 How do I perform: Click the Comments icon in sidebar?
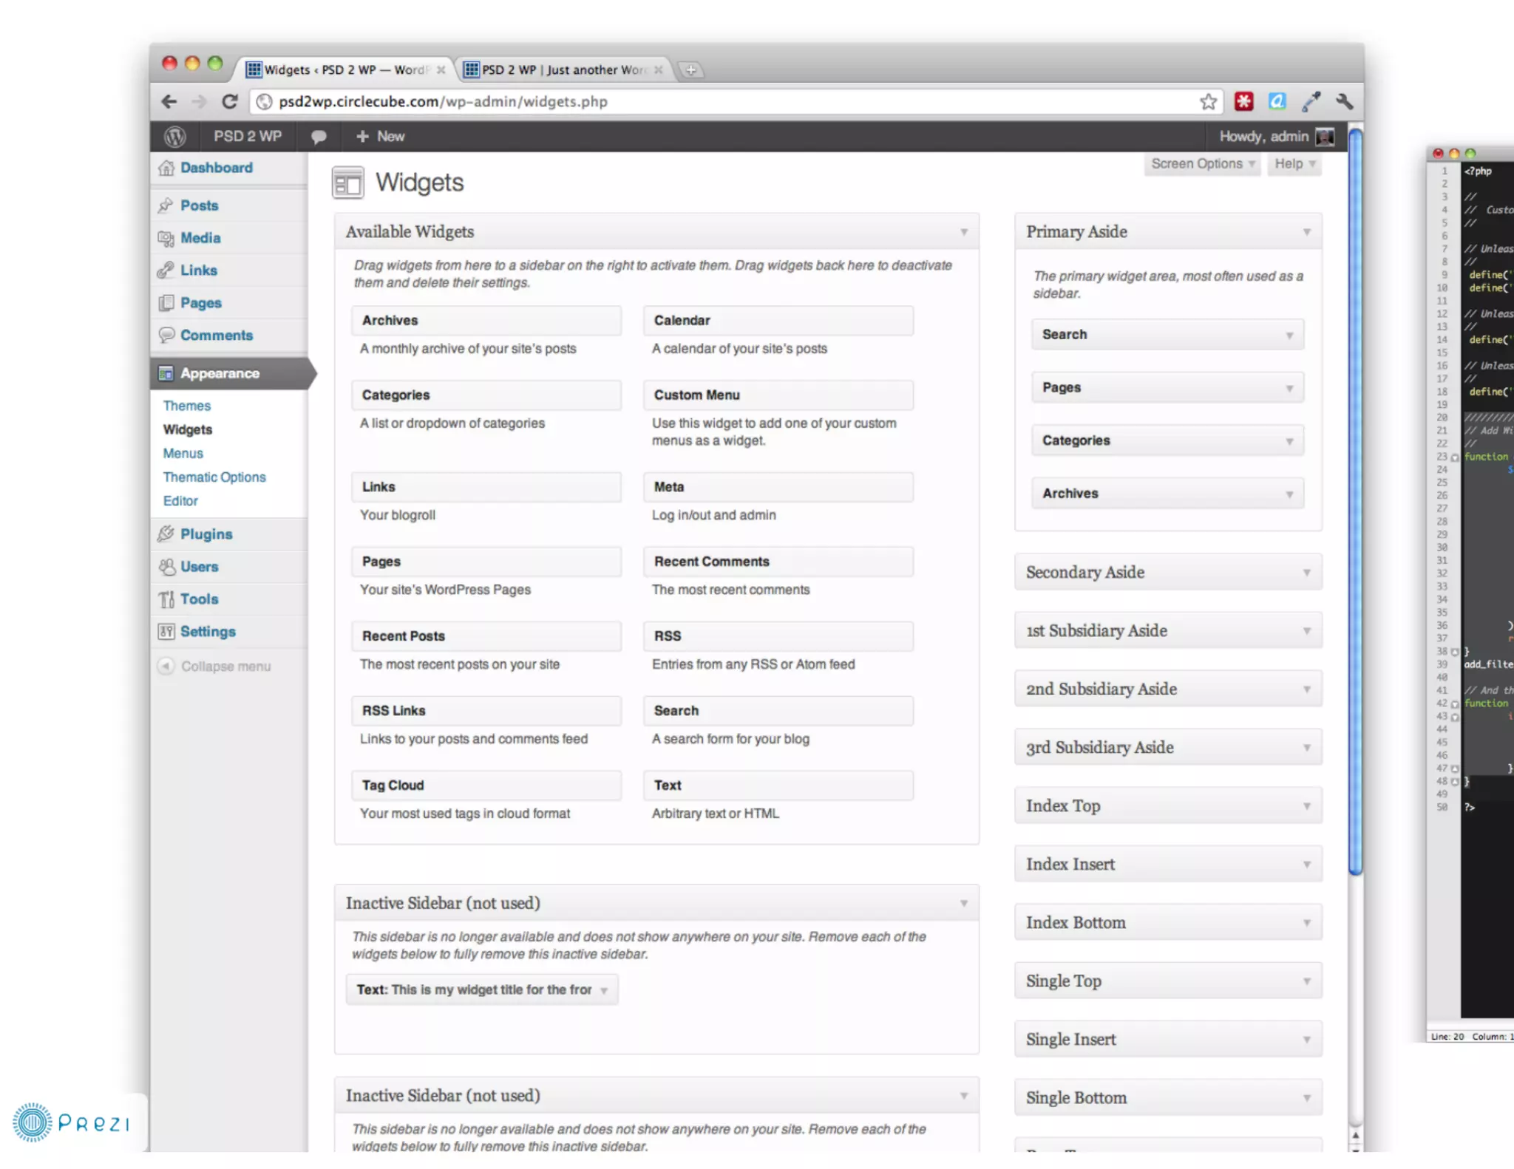point(166,335)
